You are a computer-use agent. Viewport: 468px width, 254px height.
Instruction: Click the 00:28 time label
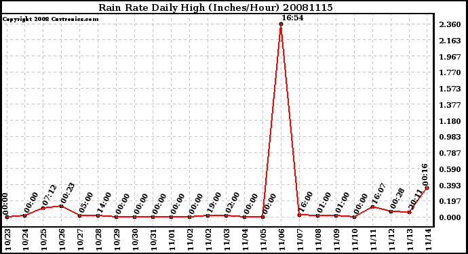click(397, 198)
